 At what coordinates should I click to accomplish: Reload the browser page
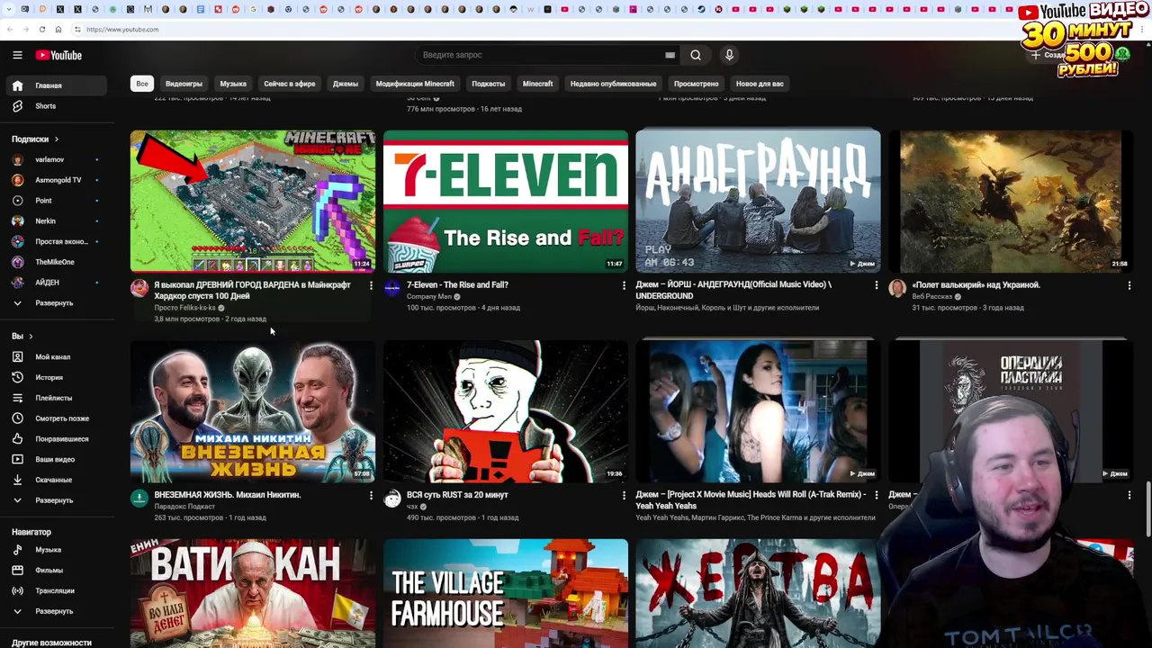[41, 29]
